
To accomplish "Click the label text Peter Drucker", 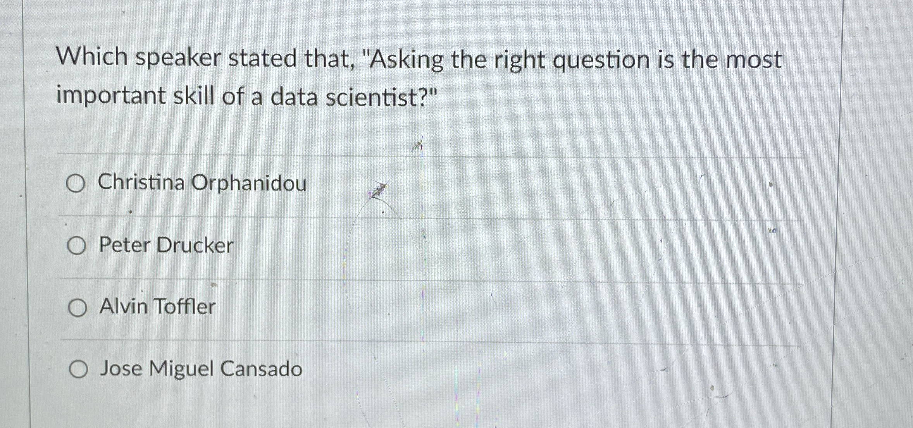I will pyautogui.click(x=166, y=245).
